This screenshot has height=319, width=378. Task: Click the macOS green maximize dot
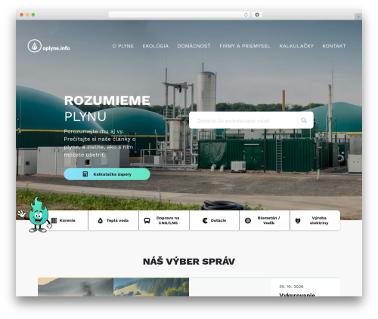tap(33, 14)
